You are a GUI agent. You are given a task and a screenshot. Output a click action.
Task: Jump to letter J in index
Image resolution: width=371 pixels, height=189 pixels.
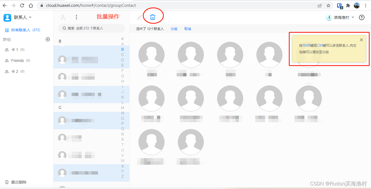pos(123,92)
